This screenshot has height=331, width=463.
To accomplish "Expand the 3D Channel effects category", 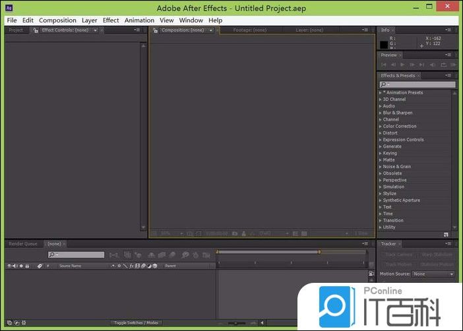I will [x=381, y=100].
